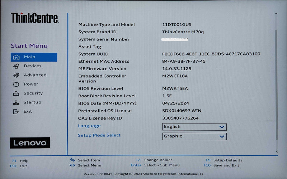This screenshot has width=287, height=179.
Task: Click OS license value SDK0J40697 WIN
Action: point(182,111)
